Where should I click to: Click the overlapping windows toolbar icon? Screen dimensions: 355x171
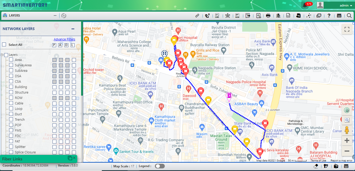point(319,16)
